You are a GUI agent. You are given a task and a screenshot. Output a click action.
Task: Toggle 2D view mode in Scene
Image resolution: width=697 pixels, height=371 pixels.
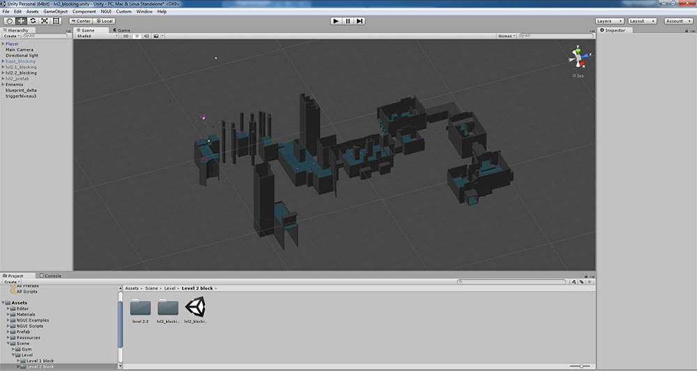coord(126,35)
